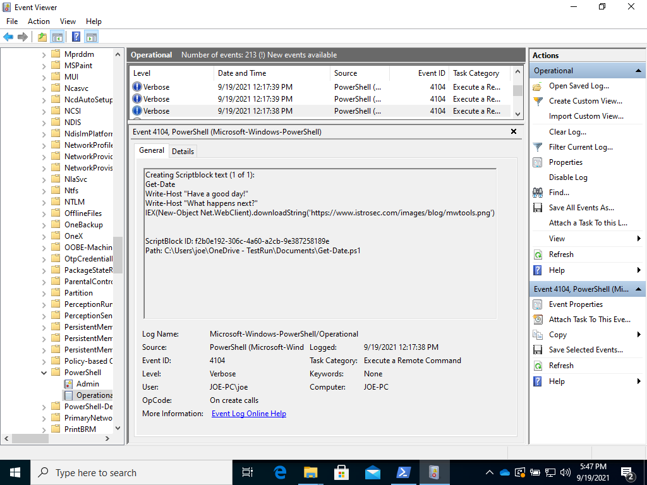Click the Create Custom View funnel icon
This screenshot has height=485, width=647.
[x=537, y=102]
